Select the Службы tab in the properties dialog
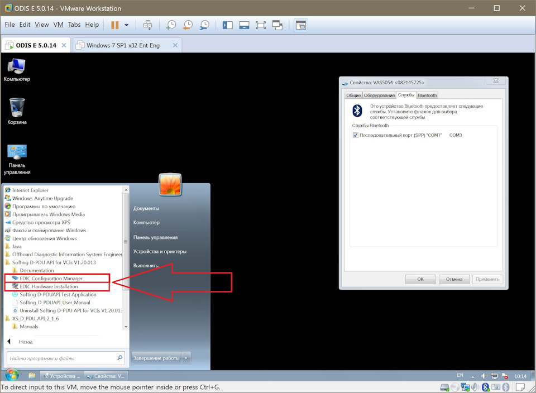Viewport: 536px width, 393px height. point(406,95)
